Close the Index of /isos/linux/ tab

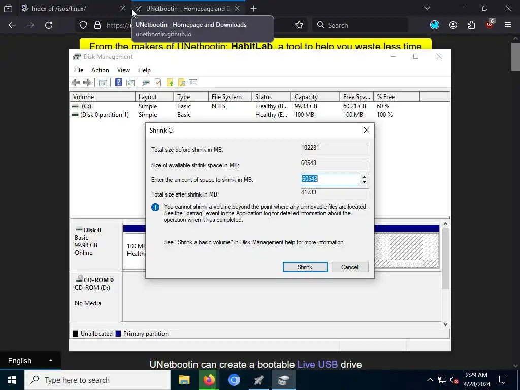(x=123, y=8)
